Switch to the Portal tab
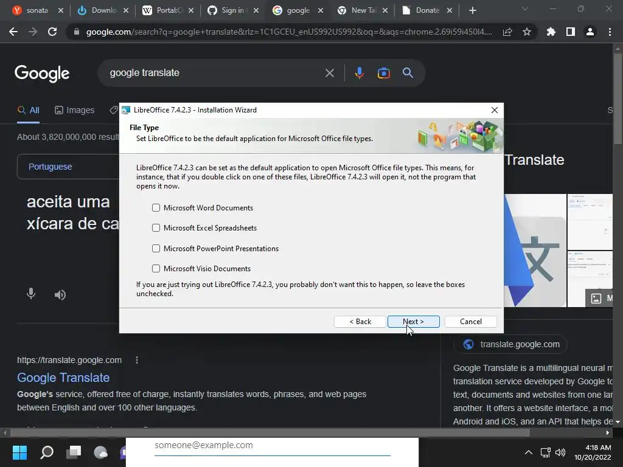The image size is (623, 467). pos(169,10)
